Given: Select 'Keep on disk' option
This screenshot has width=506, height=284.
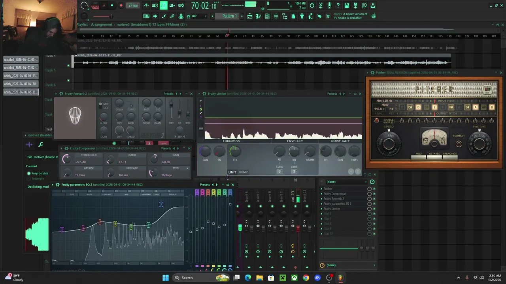Looking at the screenshot, I should pyautogui.click(x=38, y=173).
